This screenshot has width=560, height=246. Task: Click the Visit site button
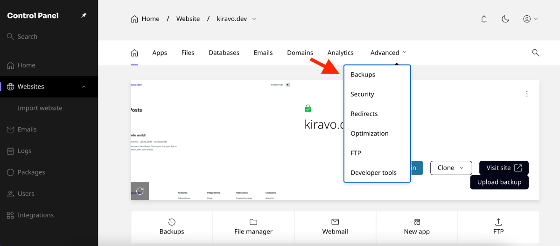(504, 168)
